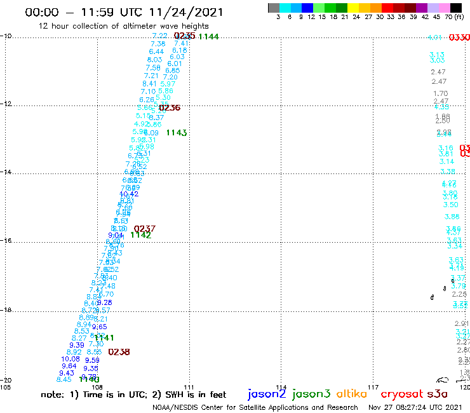
Task: Click the '0236' time stamp
Action: (170, 107)
